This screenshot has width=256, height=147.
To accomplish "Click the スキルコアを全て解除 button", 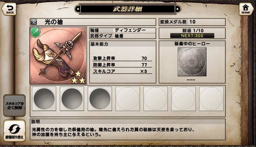I will click(x=14, y=106).
